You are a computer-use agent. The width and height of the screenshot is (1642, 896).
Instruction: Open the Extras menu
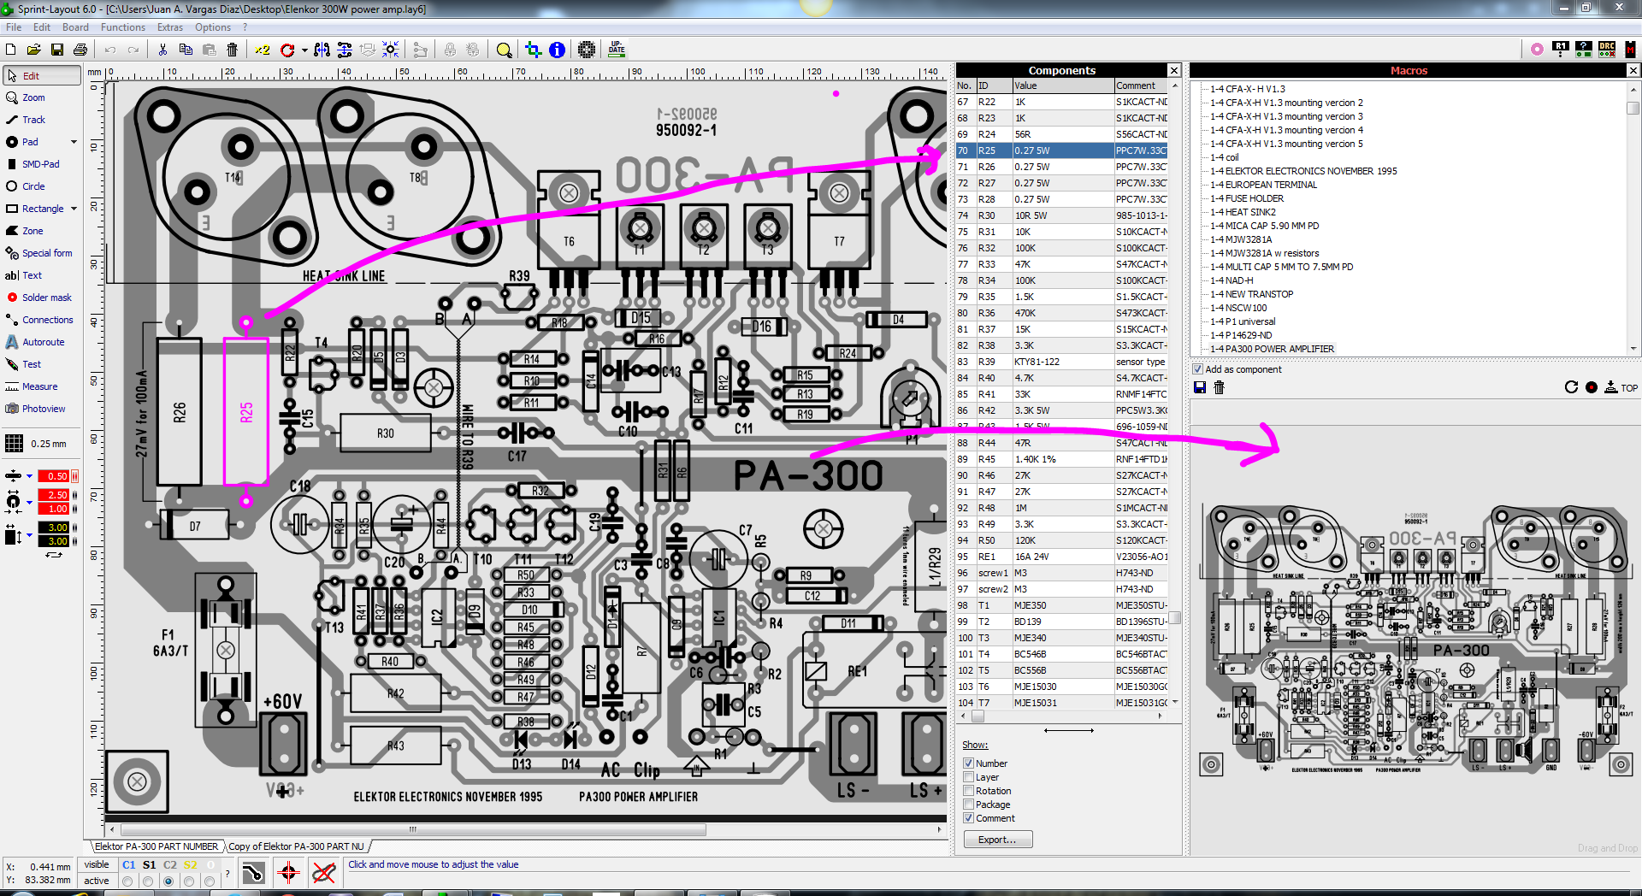(x=170, y=27)
